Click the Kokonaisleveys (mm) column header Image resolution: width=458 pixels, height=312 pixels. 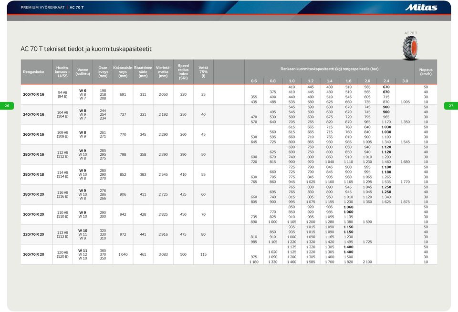coord(123,72)
